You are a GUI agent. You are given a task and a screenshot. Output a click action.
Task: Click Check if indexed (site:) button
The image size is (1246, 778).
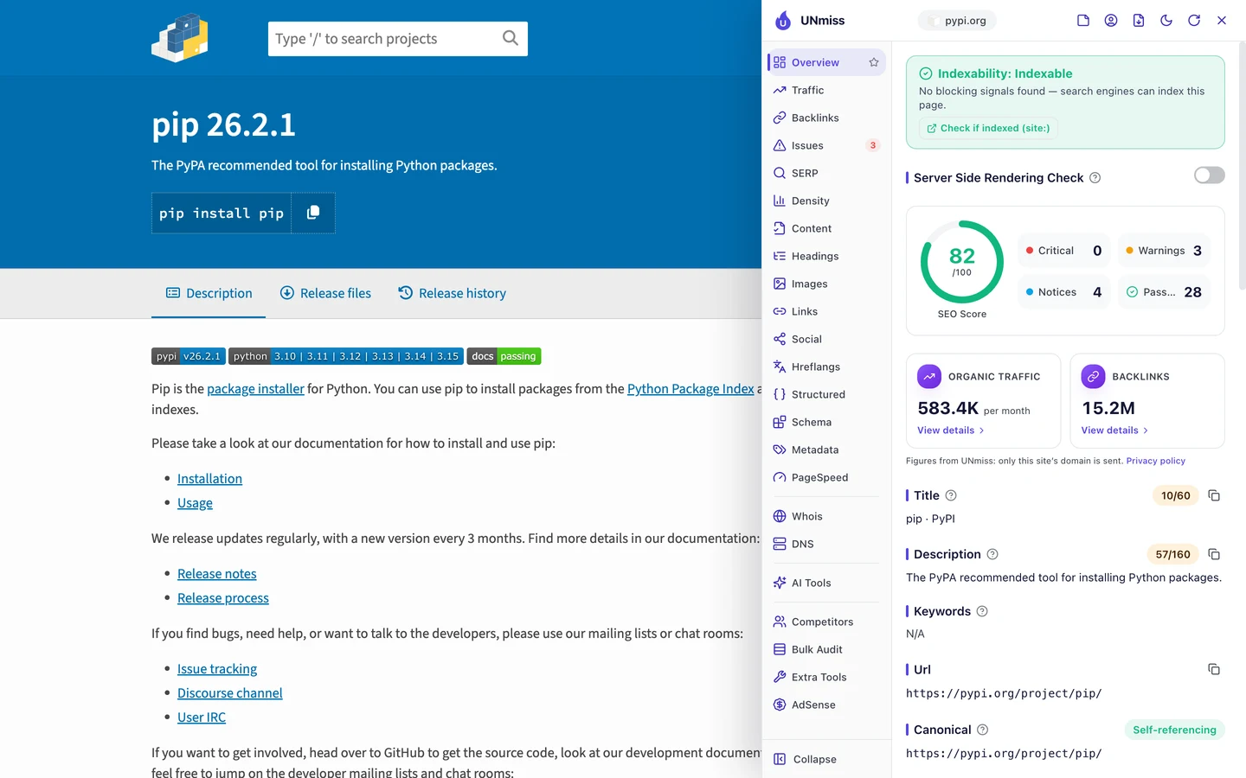988,128
